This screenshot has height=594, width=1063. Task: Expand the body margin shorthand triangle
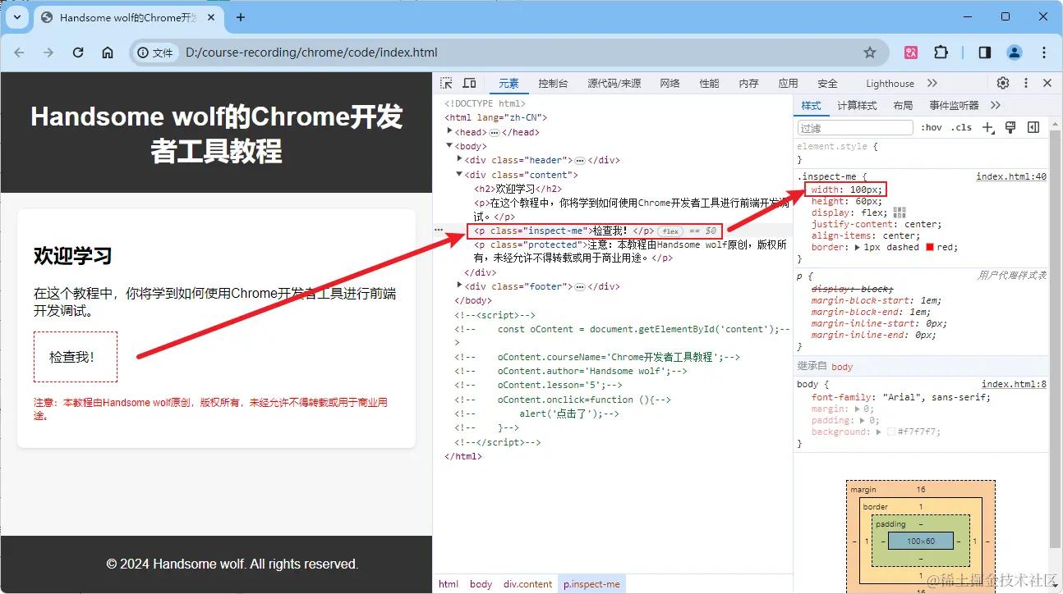(x=857, y=409)
